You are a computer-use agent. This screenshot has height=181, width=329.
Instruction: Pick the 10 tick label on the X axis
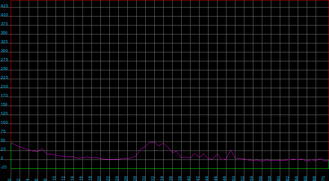[54, 177]
